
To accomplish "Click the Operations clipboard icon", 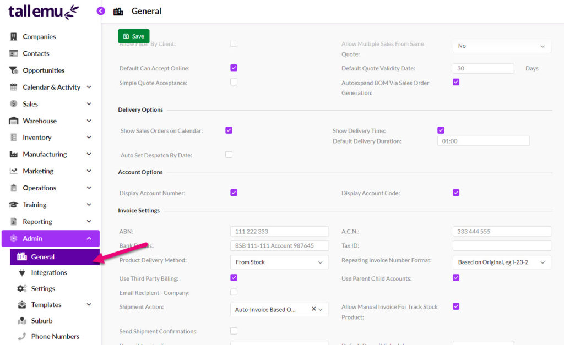I will click(x=14, y=188).
